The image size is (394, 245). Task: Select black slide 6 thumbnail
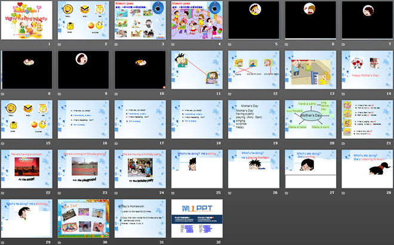click(x=310, y=20)
